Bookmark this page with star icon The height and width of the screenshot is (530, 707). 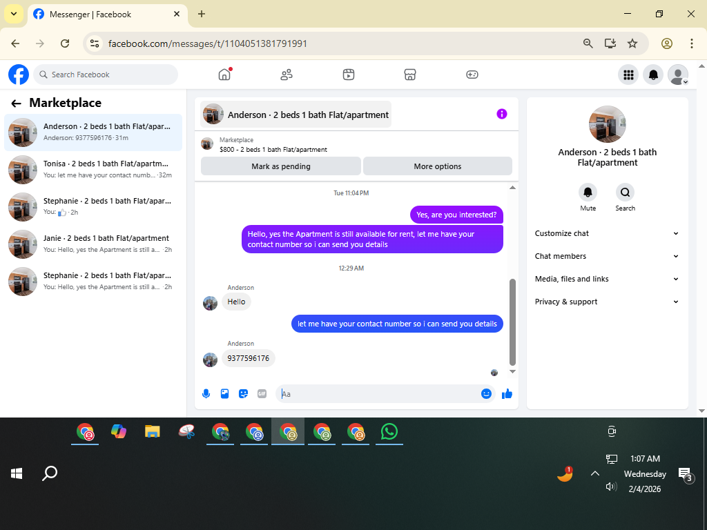pos(632,43)
